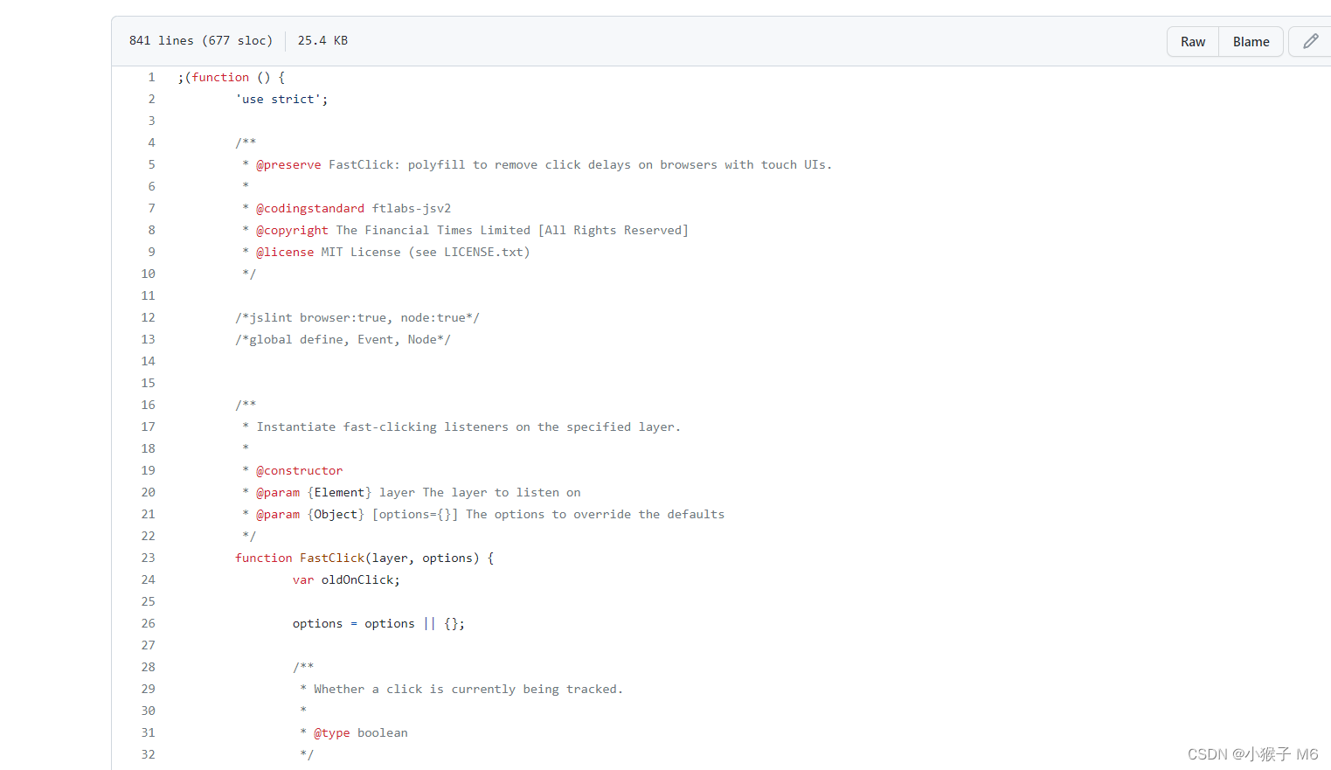Click 'FastClick(layer, options)' function declaration
Screen dimensions: 1331x770
pos(390,558)
